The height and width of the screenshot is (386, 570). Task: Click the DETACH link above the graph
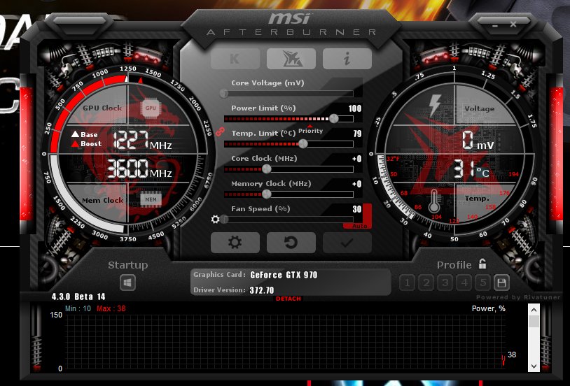tap(289, 299)
